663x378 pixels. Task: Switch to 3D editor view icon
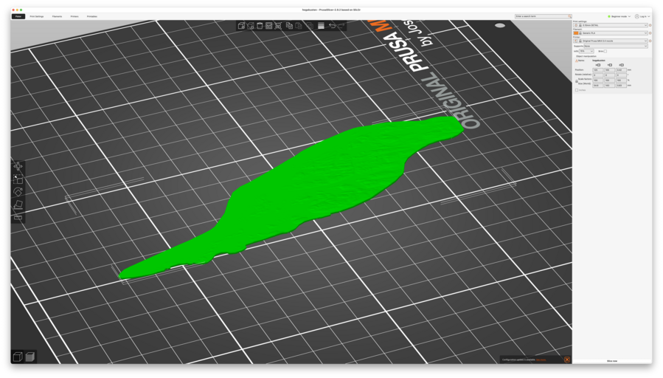pyautogui.click(x=18, y=357)
